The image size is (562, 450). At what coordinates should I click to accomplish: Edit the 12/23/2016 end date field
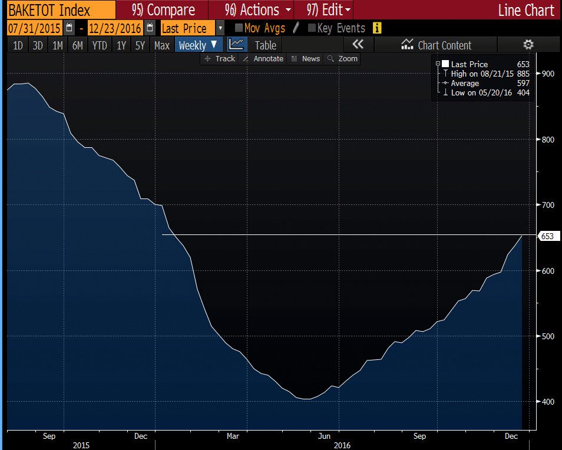(115, 28)
